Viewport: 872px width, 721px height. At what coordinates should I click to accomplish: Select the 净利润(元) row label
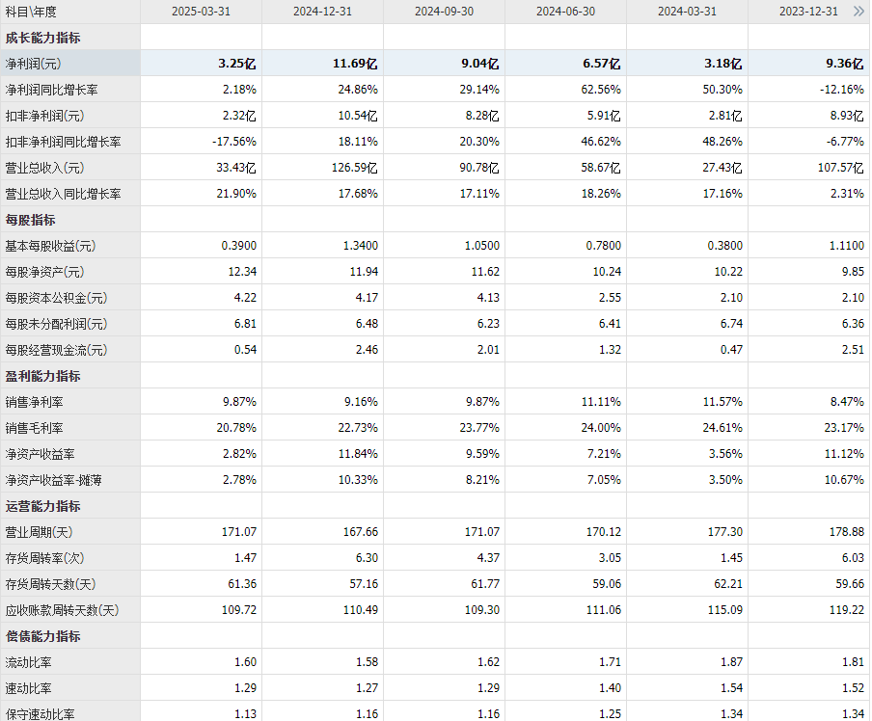click(x=33, y=64)
